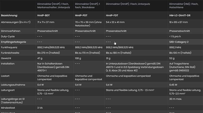Select the HmIP-PDT model name
Viewport: 203px width, 113px height.
point(81,15)
